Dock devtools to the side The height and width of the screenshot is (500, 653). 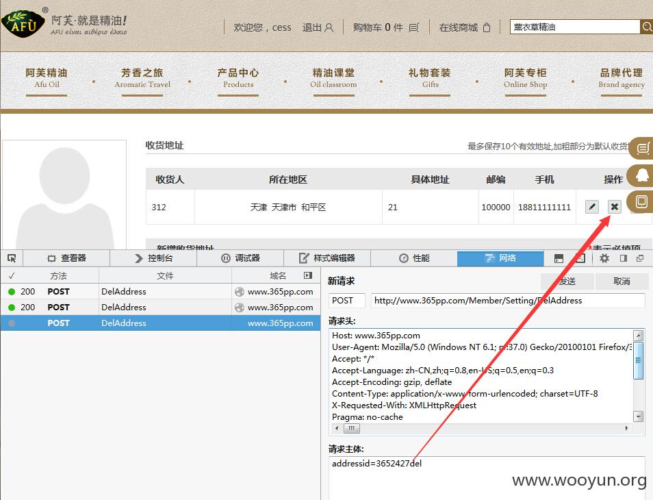tap(624, 258)
